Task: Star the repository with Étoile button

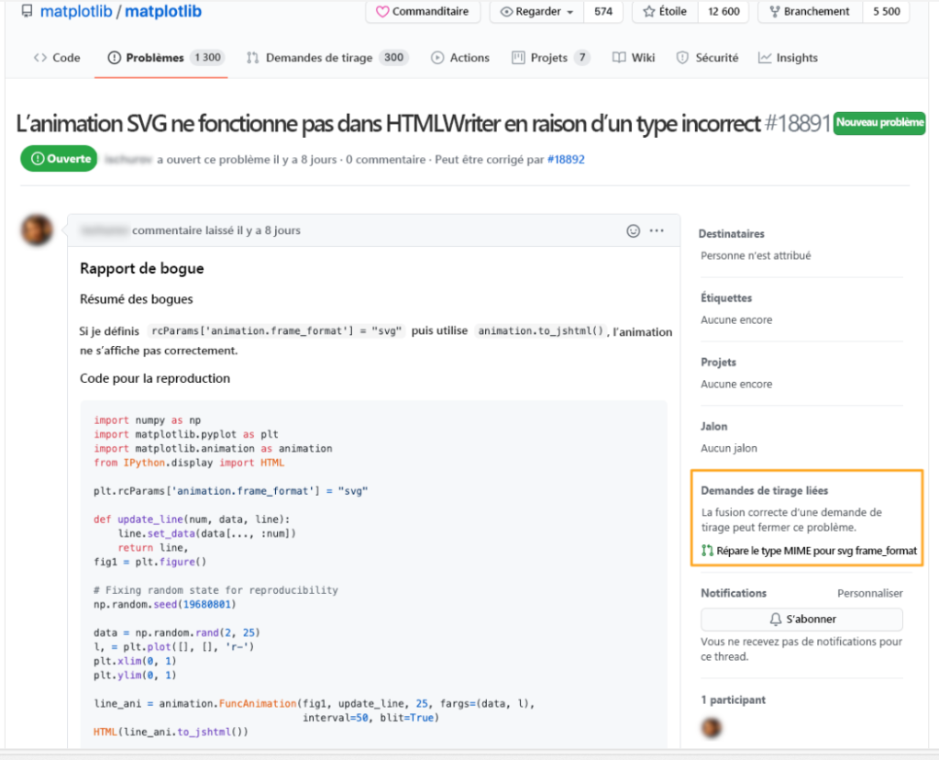Action: pos(665,12)
